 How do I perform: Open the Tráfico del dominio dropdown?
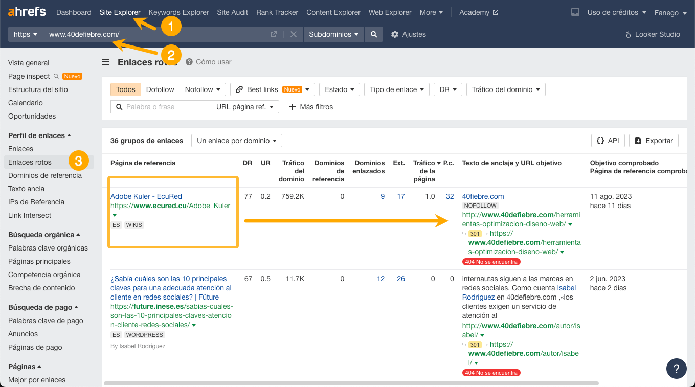tap(505, 89)
